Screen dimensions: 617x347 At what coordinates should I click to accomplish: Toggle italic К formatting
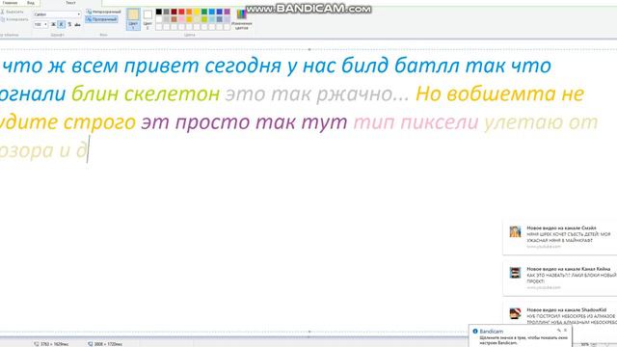click(61, 24)
